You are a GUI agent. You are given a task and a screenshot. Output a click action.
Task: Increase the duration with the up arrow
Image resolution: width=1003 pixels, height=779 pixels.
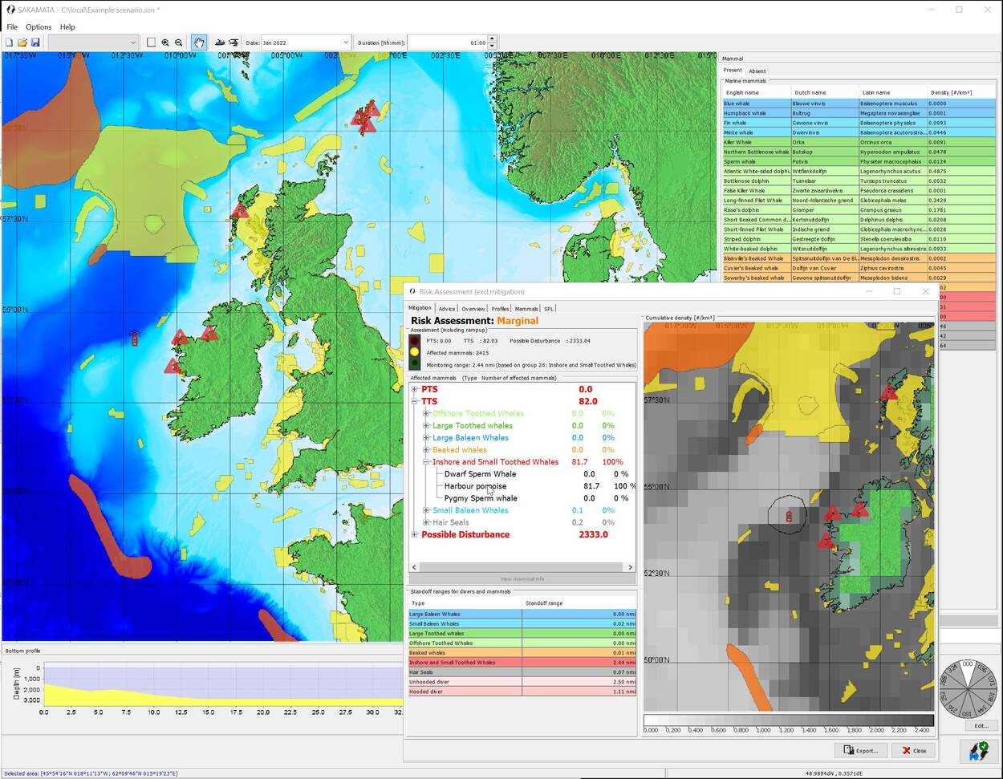pyautogui.click(x=493, y=39)
